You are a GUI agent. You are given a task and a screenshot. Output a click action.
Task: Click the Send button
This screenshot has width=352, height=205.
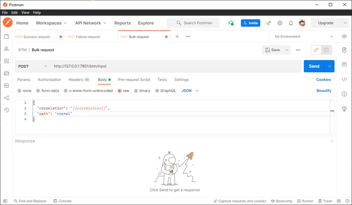click(314, 66)
